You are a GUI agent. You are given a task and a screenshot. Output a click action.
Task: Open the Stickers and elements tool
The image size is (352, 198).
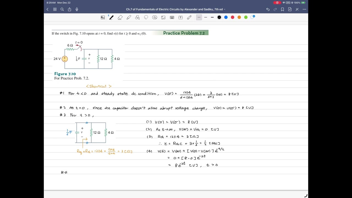pyautogui.click(x=155, y=17)
